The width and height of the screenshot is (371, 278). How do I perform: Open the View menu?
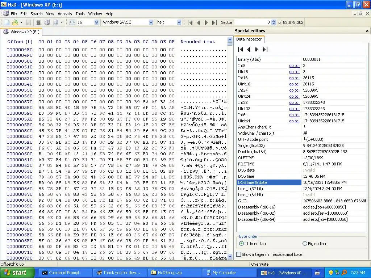[50, 14]
